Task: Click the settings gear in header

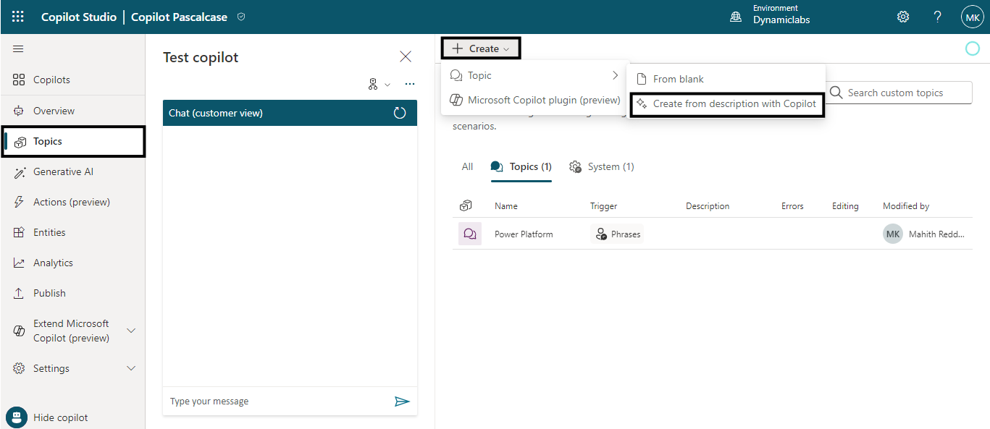Action: pyautogui.click(x=903, y=17)
